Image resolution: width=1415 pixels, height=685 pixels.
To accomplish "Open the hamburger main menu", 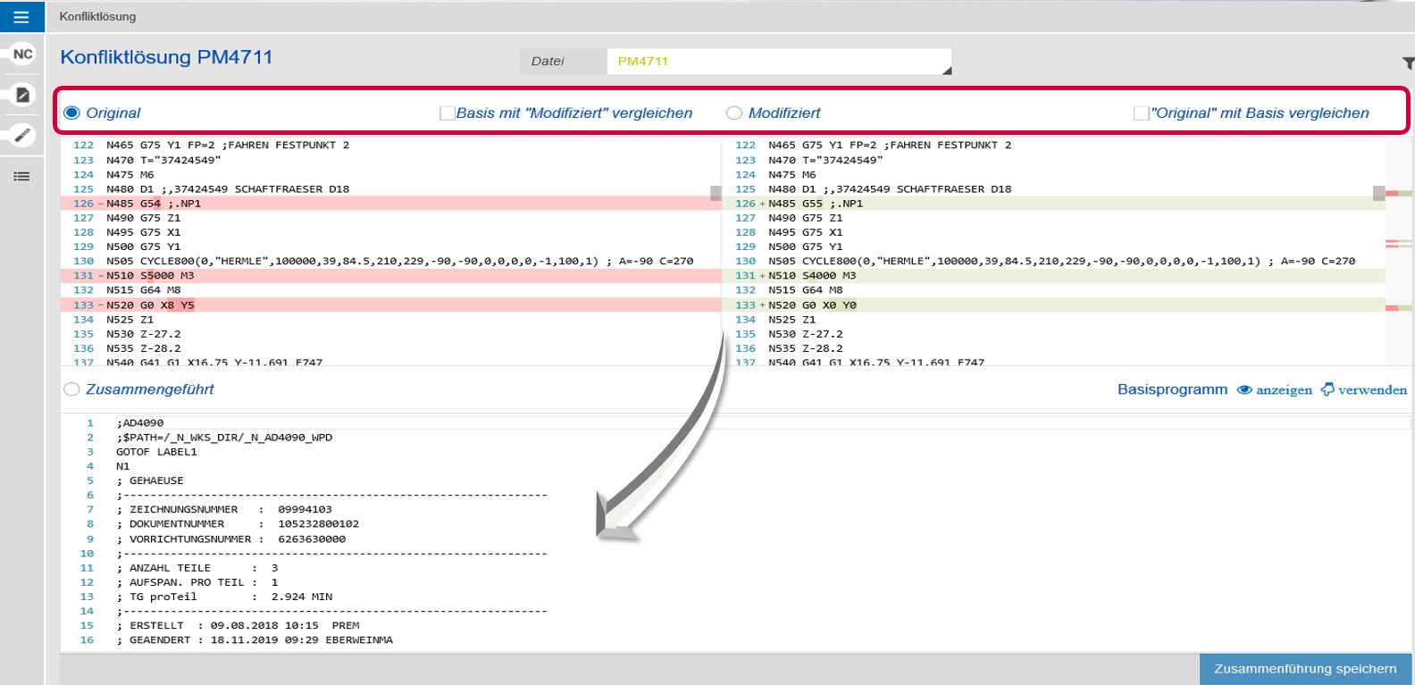I will [x=21, y=17].
